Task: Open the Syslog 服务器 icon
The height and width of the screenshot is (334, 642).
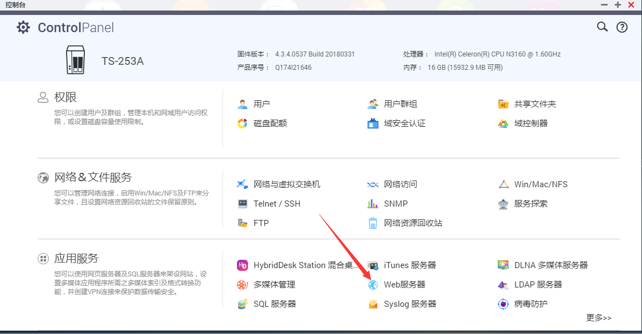Action: (x=372, y=304)
